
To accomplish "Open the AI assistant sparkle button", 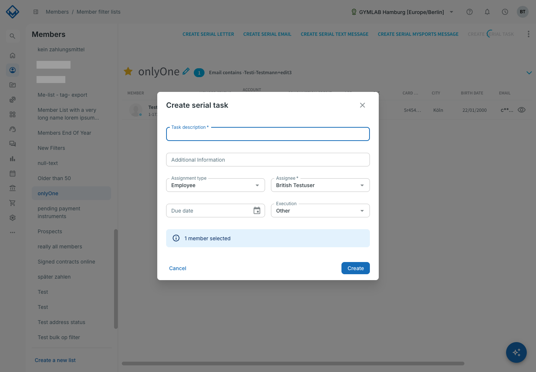I will (x=516, y=352).
